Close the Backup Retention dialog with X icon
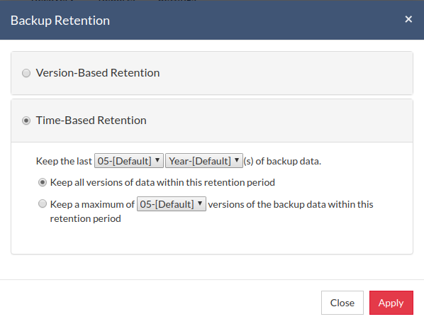The height and width of the screenshot is (324, 424). coord(408,19)
